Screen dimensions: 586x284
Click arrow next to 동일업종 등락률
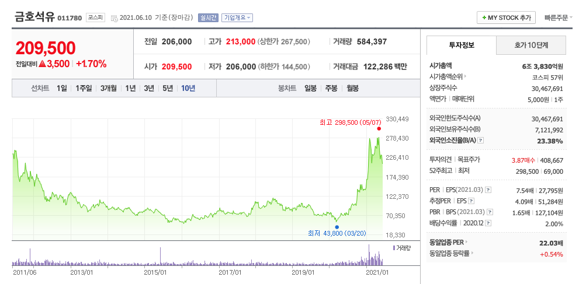click(x=472, y=253)
